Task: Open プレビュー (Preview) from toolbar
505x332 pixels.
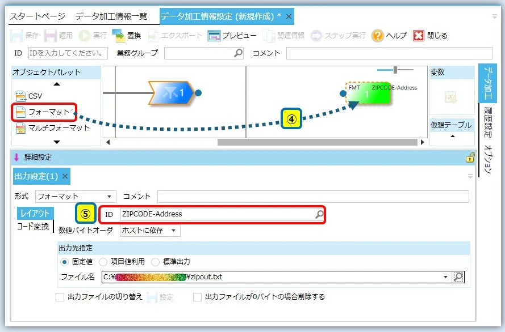Action: (x=232, y=36)
